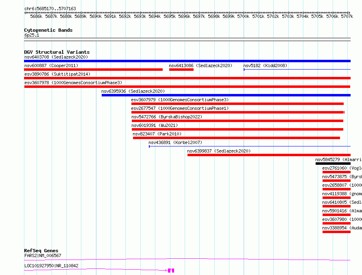Click the short red bar under nsv6413086
Image resolution: width=362 pixels, height=275 pixels.
point(181,70)
